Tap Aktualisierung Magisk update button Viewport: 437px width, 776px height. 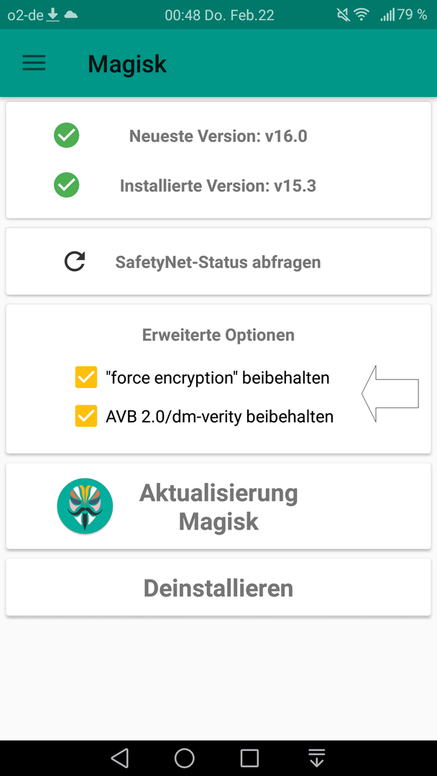(x=218, y=507)
